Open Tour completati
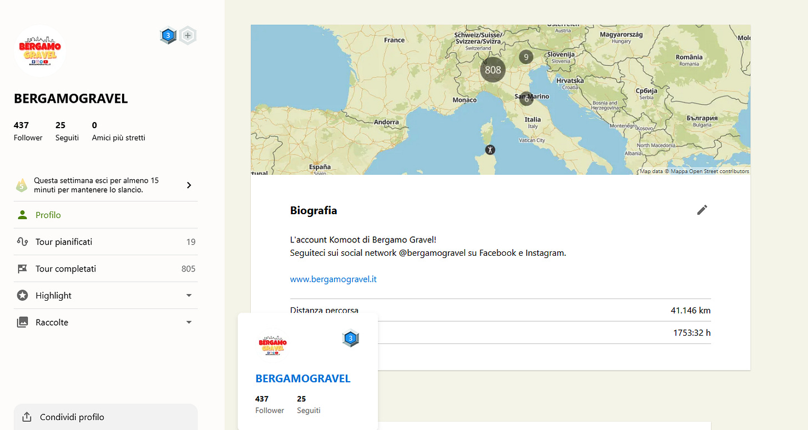This screenshot has width=808, height=430. coord(105,269)
